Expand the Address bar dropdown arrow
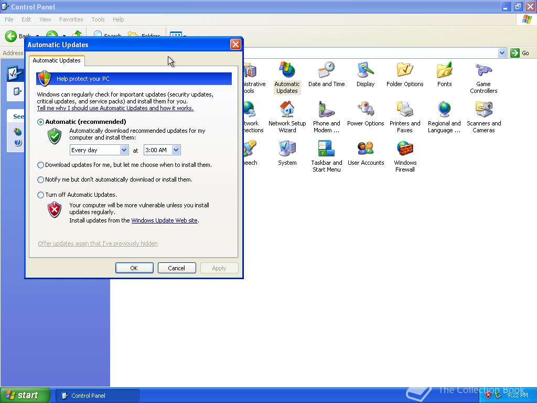Image resolution: width=537 pixels, height=403 pixels. coord(502,53)
